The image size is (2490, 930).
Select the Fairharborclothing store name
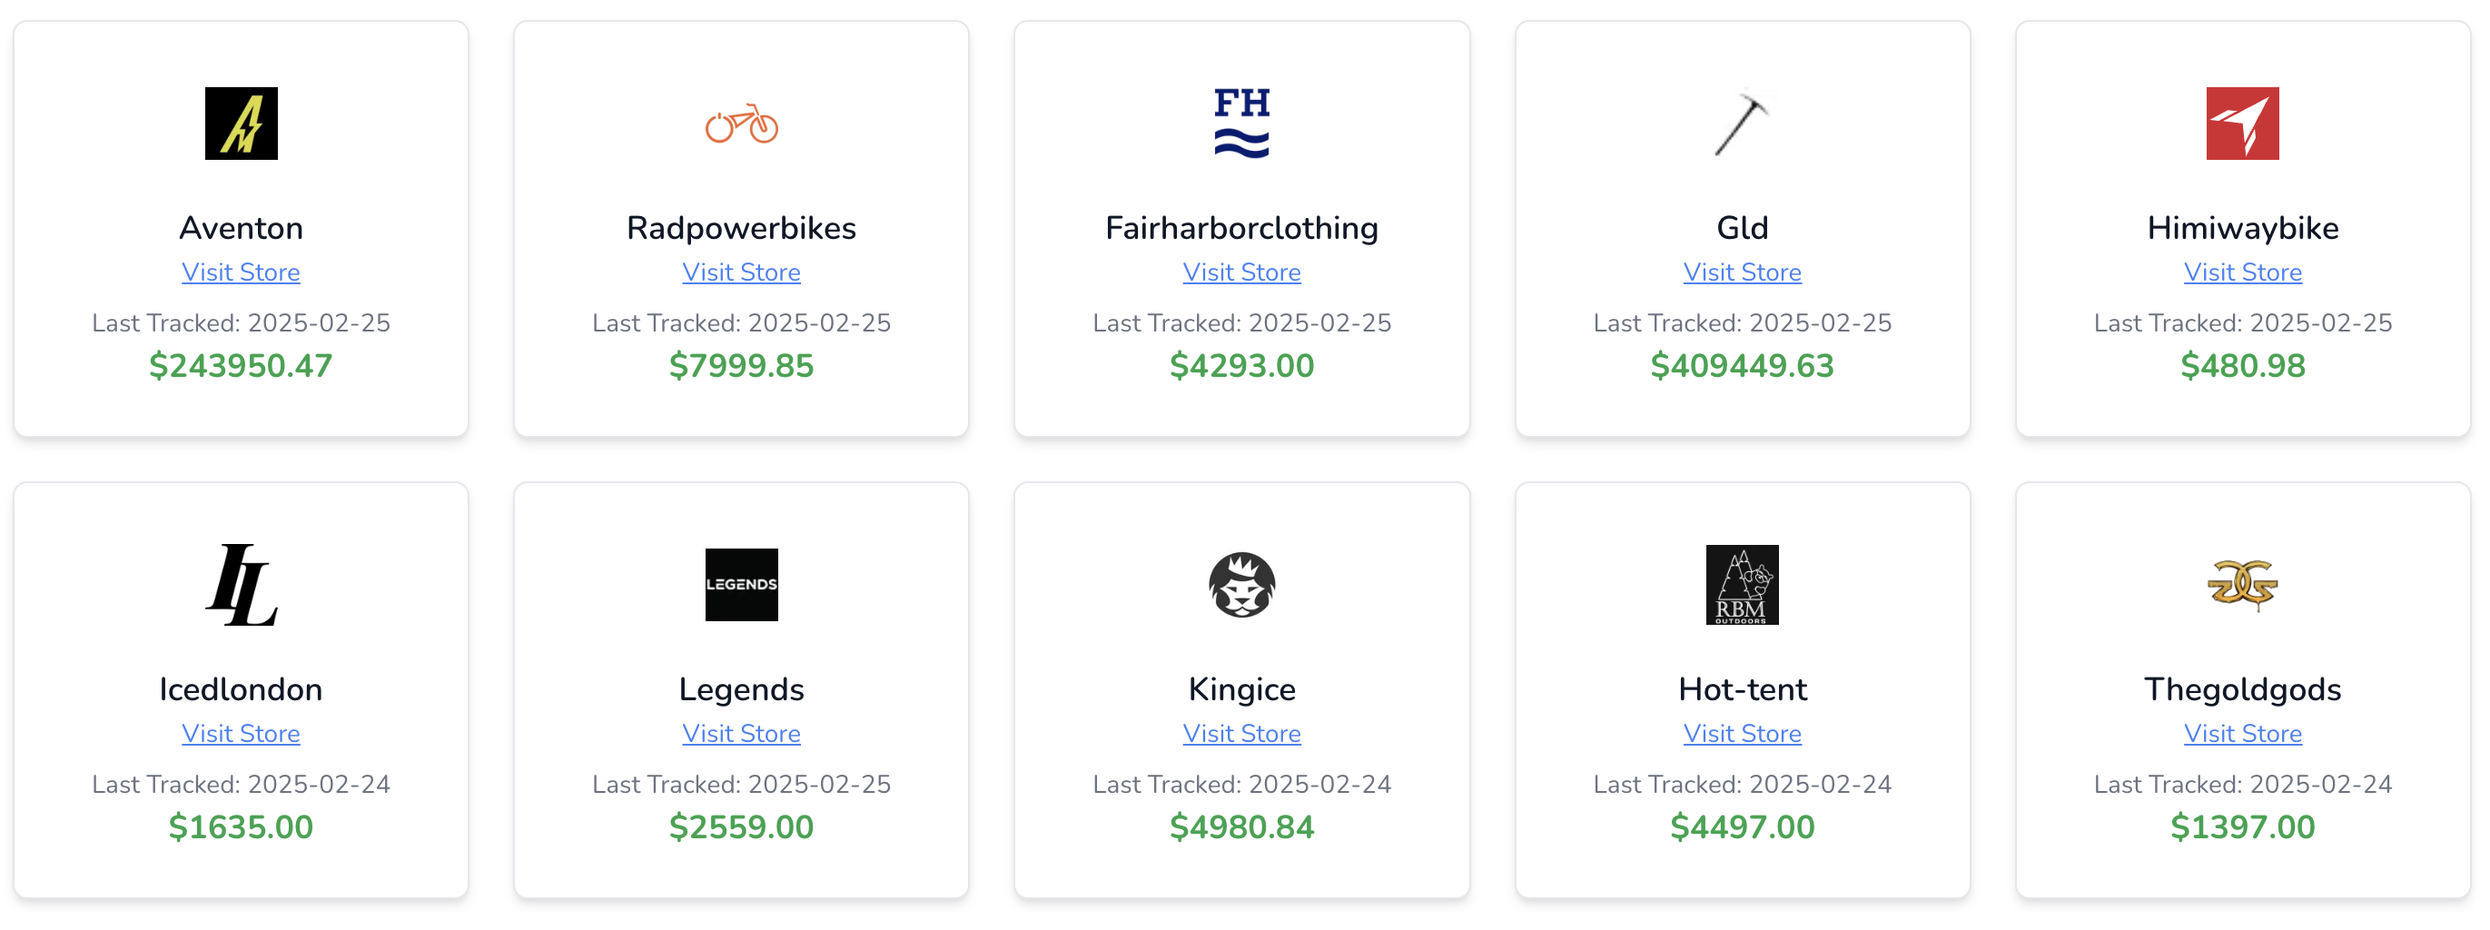point(1241,227)
